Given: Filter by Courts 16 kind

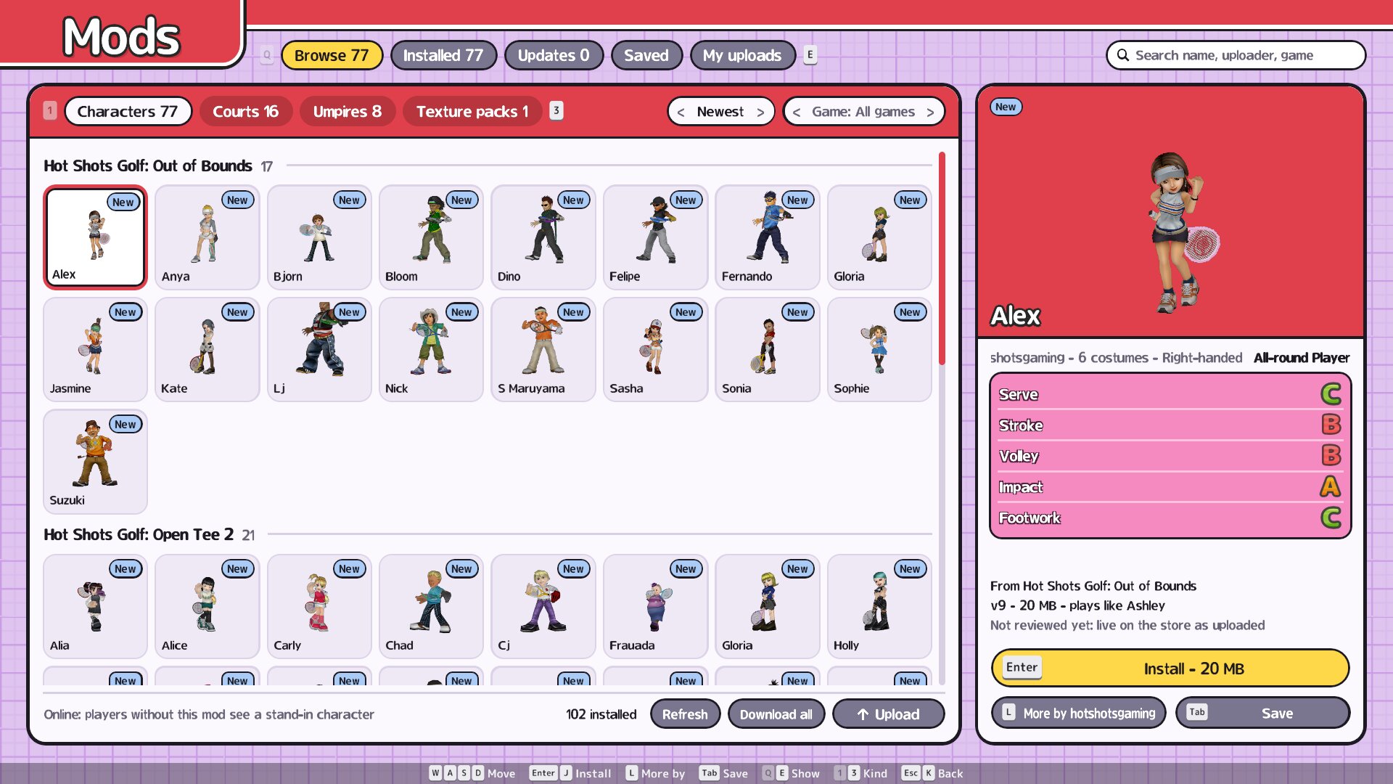Looking at the screenshot, I should tap(245, 111).
